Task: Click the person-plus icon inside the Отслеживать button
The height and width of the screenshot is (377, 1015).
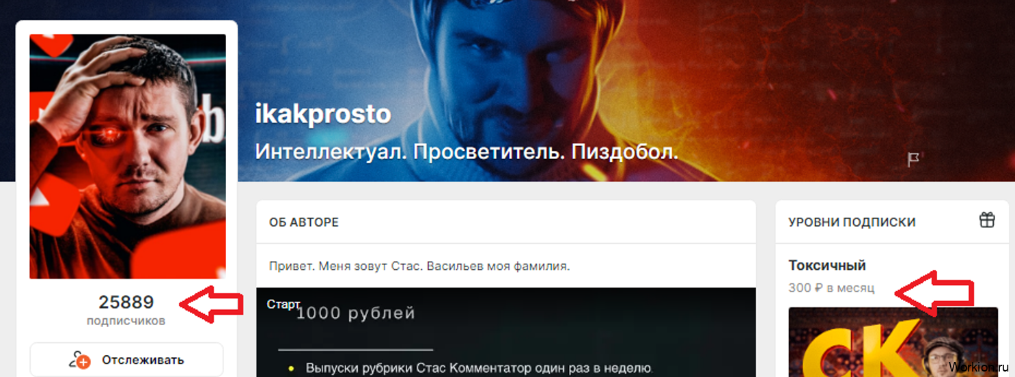Action: tap(80, 360)
